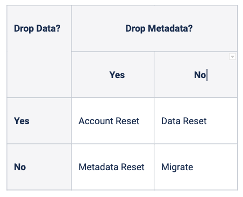Click the 'Drop Data?' header cell
Viewport: 243px width, 197px height.
39,51
